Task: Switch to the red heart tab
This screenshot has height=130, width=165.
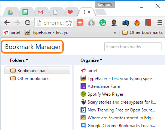Action: click(x=70, y=12)
